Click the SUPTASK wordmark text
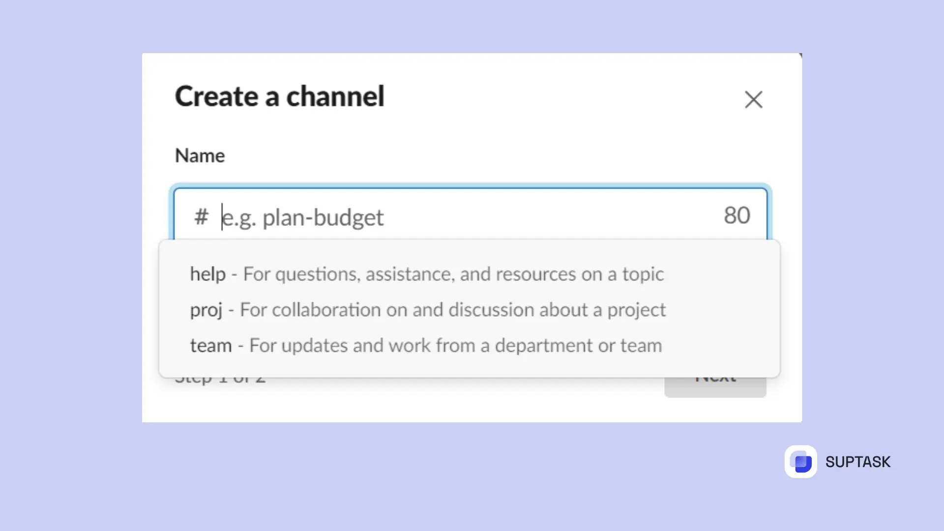Image resolution: width=944 pixels, height=531 pixels. 857,462
